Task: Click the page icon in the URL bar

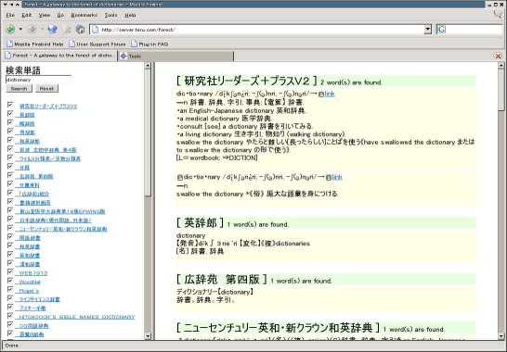Action: pyautogui.click(x=95, y=30)
